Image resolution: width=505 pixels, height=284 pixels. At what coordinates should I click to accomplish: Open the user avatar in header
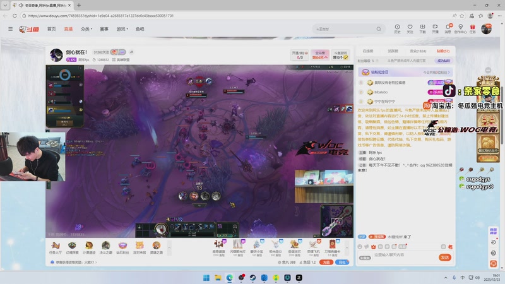click(x=486, y=28)
